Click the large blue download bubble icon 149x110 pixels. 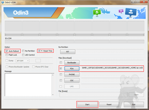pyautogui.click(x=131, y=12)
